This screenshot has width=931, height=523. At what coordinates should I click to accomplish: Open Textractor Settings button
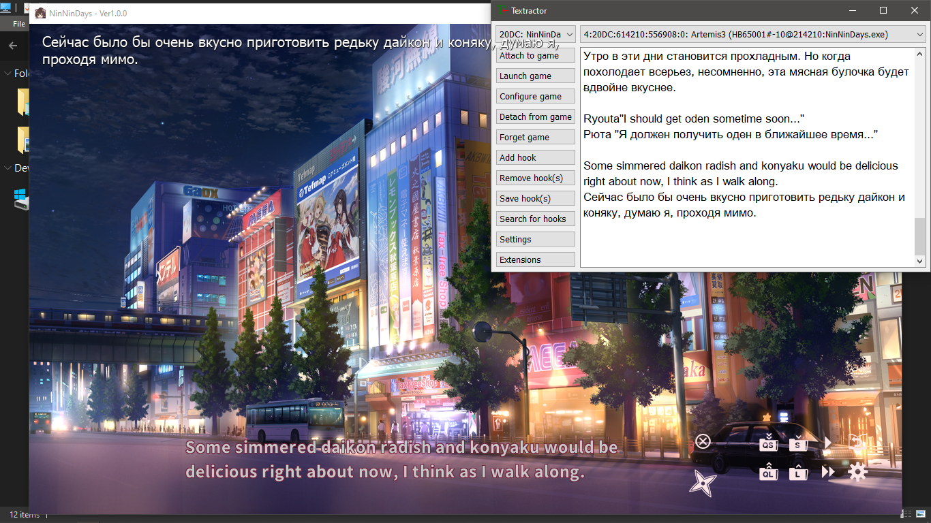[536, 240]
